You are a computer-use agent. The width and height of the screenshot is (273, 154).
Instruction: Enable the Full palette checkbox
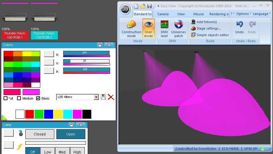pos(6,98)
